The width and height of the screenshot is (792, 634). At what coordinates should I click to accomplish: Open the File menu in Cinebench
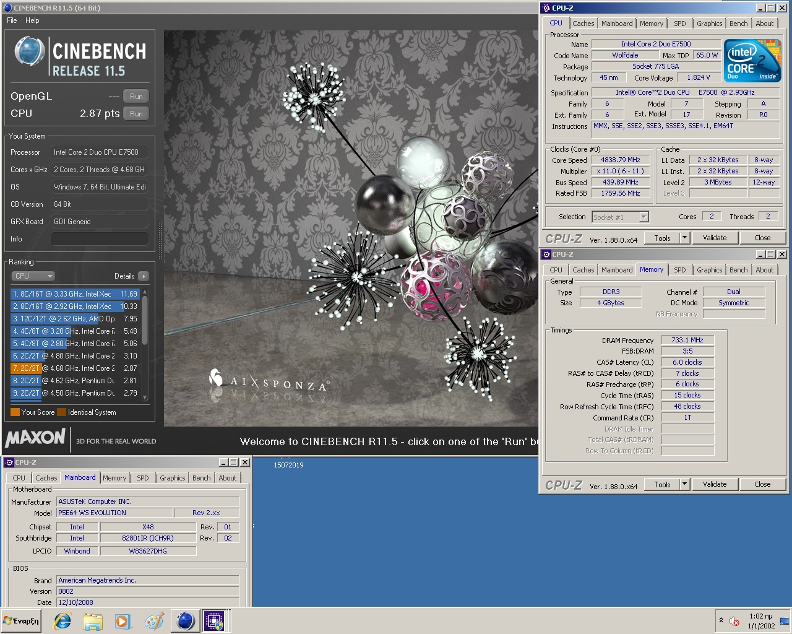[12, 20]
